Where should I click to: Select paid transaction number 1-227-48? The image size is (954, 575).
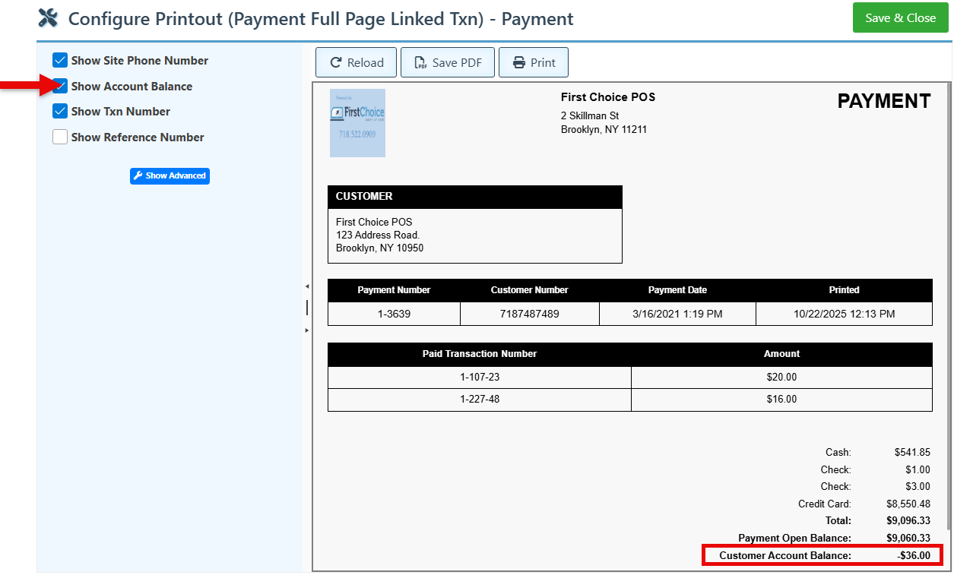(480, 400)
